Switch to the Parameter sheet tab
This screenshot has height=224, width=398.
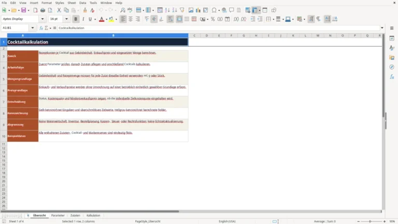coord(58,215)
